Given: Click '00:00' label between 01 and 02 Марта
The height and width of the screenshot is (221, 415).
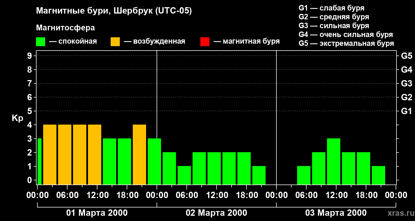Looking at the screenshot, I should pyautogui.click(x=157, y=195).
